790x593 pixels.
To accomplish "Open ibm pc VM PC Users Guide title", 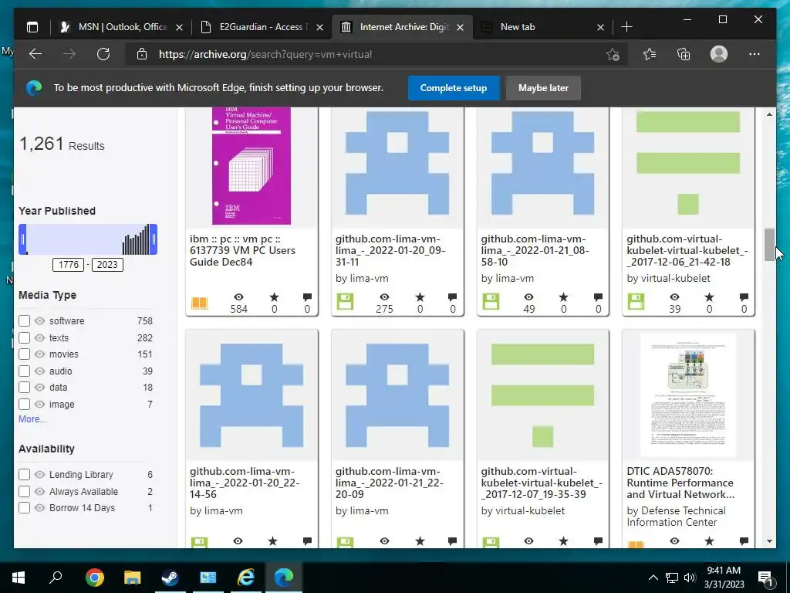I will [242, 250].
